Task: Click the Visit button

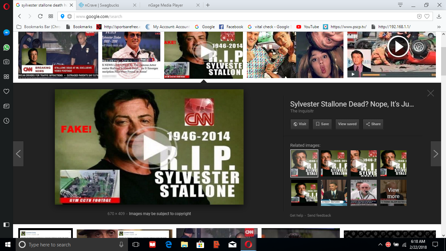Action: [x=300, y=124]
